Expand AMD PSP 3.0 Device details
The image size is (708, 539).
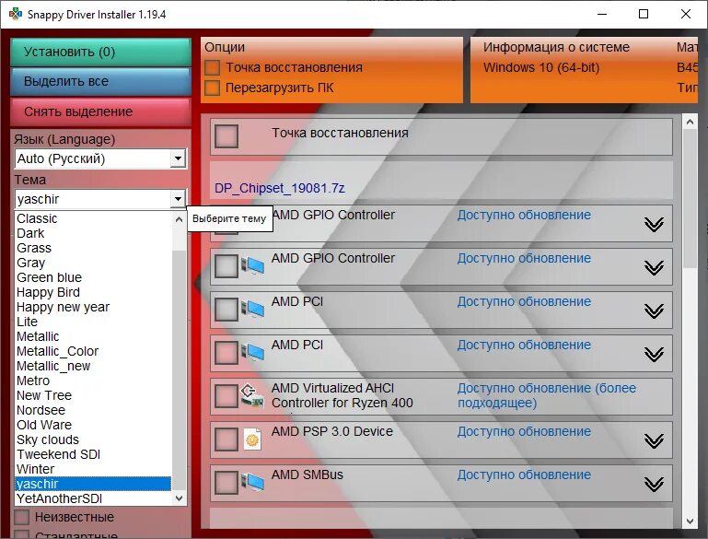click(x=654, y=440)
